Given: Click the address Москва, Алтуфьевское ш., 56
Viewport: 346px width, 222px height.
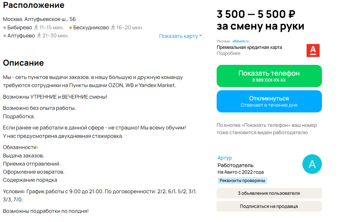Looking at the screenshot, I should (39, 19).
